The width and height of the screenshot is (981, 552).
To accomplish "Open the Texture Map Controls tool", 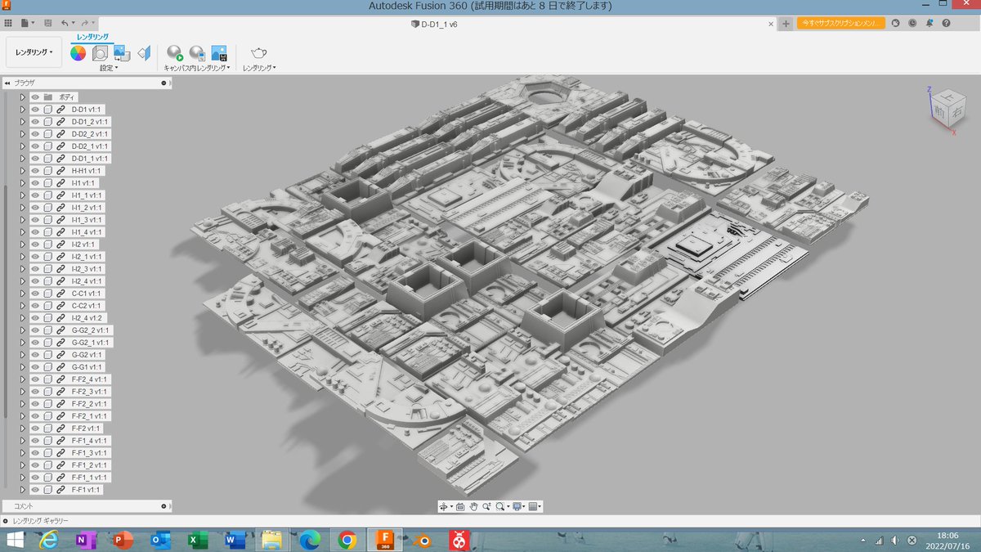I will (x=145, y=53).
